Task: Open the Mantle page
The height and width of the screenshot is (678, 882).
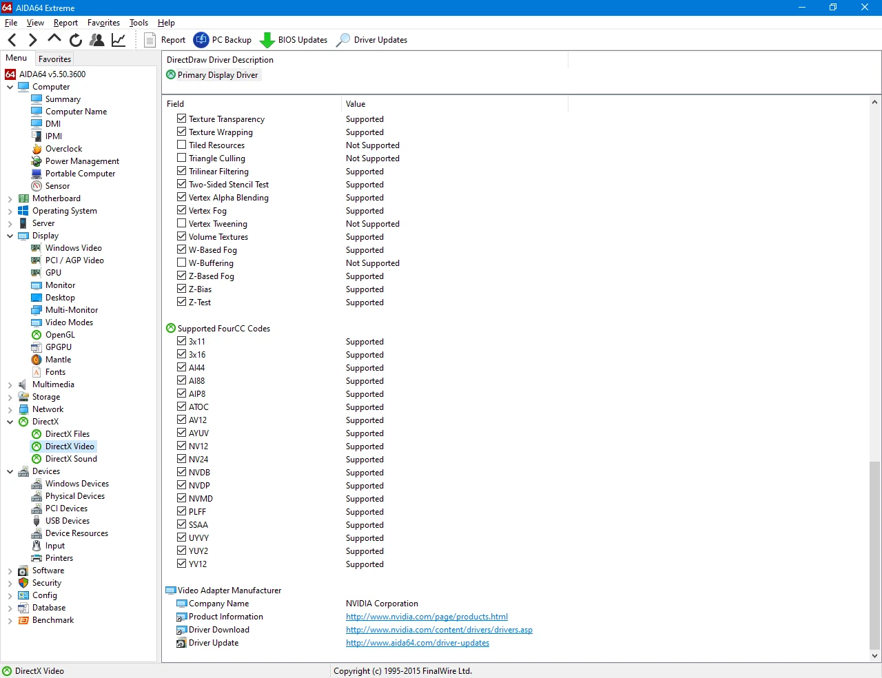Action: (58, 360)
